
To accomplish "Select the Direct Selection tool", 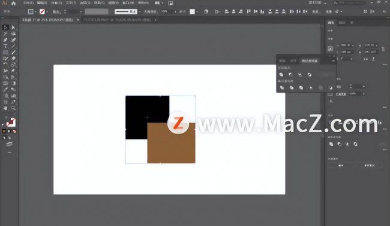I will 13,28.
